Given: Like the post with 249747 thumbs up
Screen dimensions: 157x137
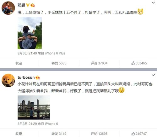Looking at the screenshot, I should (x=139, y=134).
